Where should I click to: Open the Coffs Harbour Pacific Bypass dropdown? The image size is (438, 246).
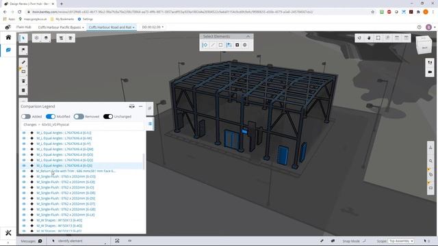61,27
